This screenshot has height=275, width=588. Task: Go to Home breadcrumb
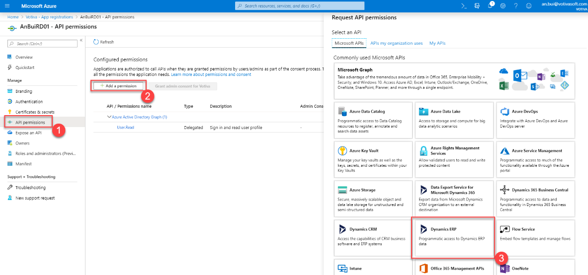13,17
